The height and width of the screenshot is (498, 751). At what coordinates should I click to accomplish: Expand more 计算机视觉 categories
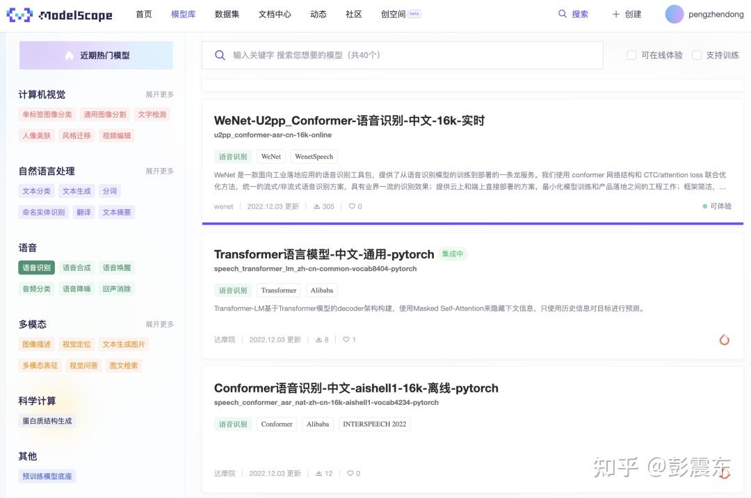tap(159, 94)
